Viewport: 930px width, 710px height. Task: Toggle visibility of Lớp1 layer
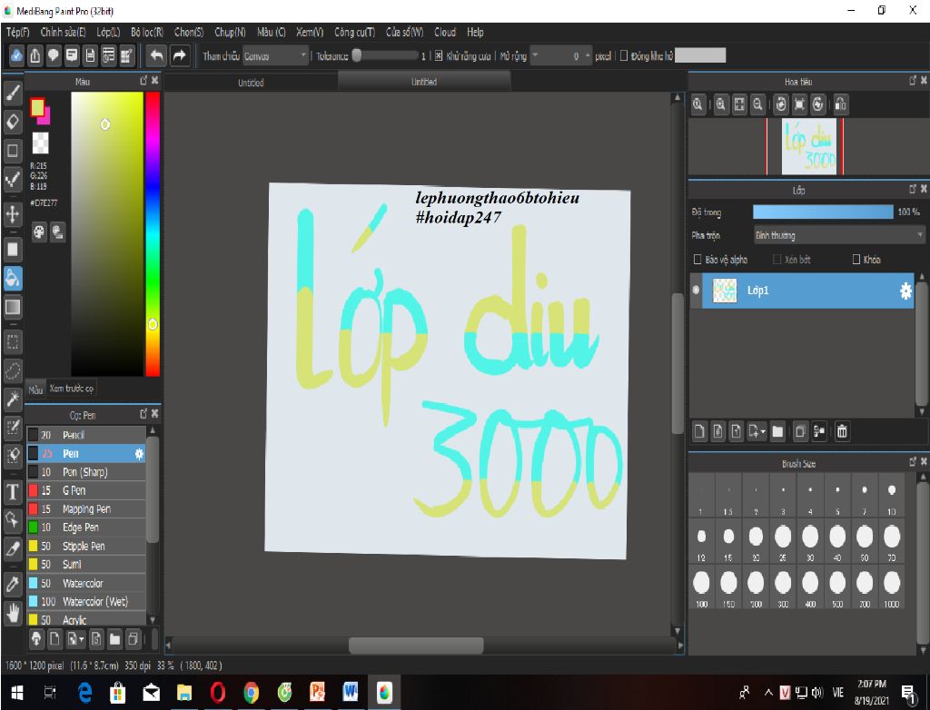[x=696, y=290]
